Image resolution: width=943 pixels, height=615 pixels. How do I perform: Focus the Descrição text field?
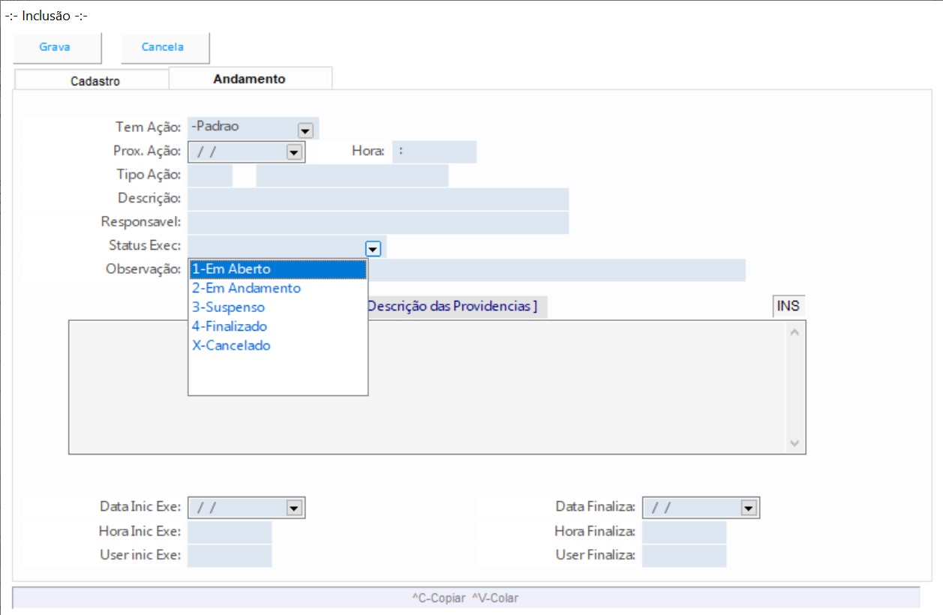point(377,199)
